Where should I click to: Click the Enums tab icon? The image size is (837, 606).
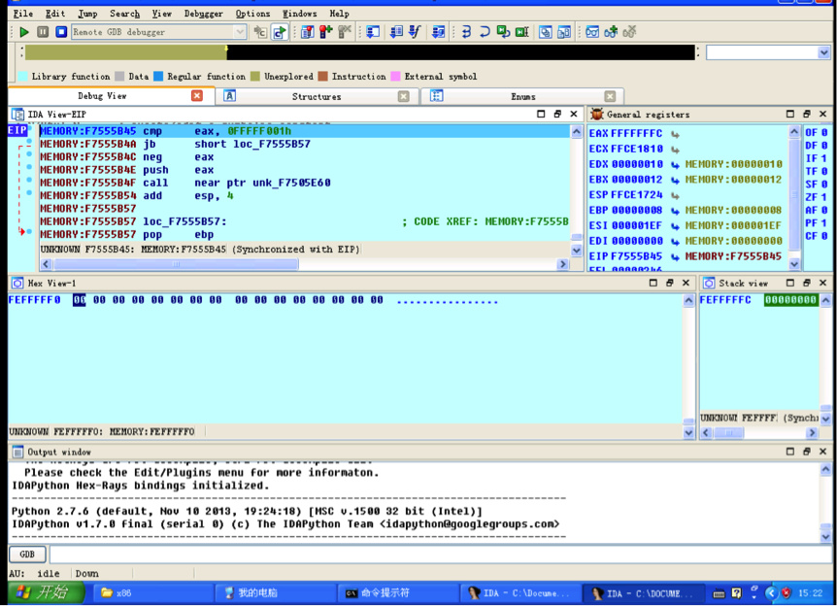437,96
